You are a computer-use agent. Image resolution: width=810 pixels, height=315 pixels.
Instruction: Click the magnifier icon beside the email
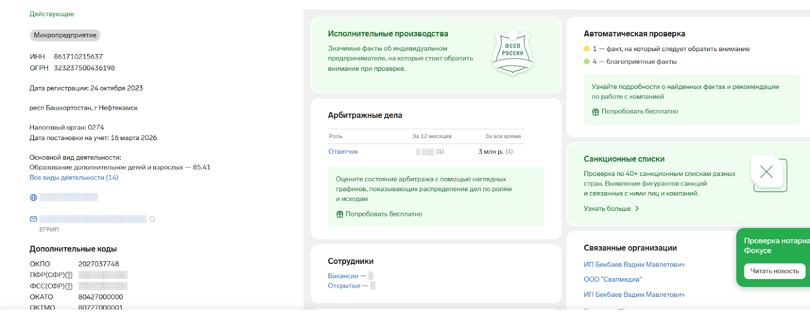[152, 219]
